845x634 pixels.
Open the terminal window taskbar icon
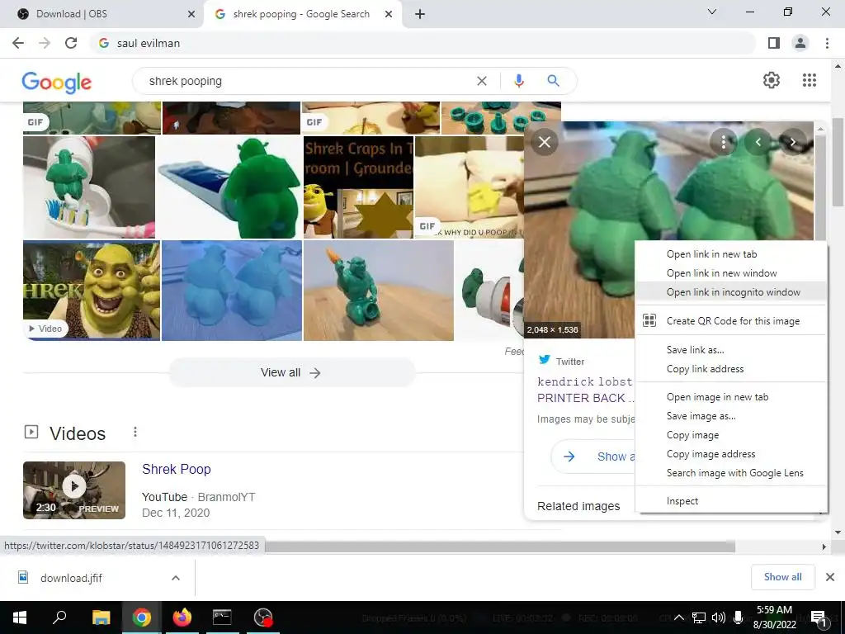[x=222, y=617]
